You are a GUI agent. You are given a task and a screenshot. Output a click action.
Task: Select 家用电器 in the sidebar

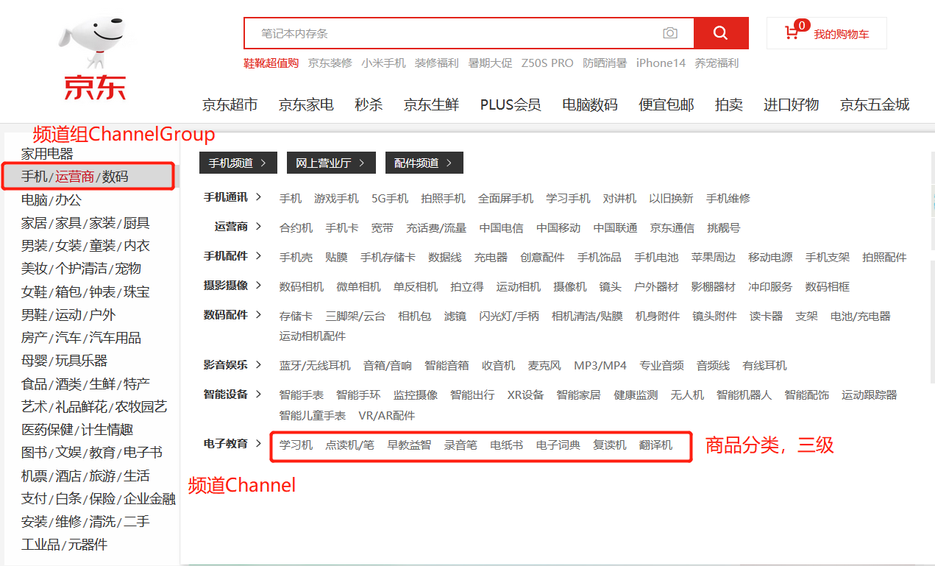[47, 154]
